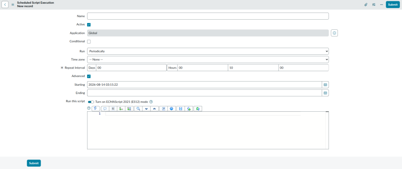Click the Starting date-time field
The width and height of the screenshot is (402, 169).
205,85
